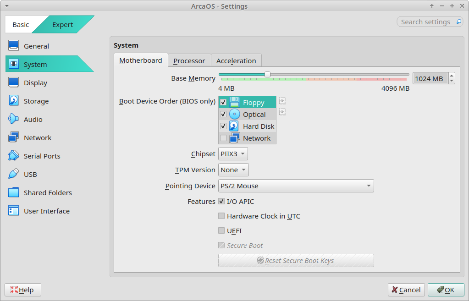
Task: Uncheck Floppy boot device
Action: tap(223, 102)
